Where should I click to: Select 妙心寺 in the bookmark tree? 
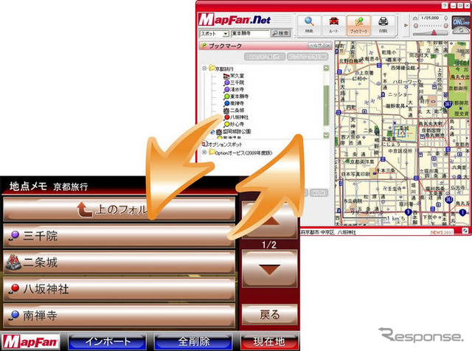pyautogui.click(x=234, y=124)
